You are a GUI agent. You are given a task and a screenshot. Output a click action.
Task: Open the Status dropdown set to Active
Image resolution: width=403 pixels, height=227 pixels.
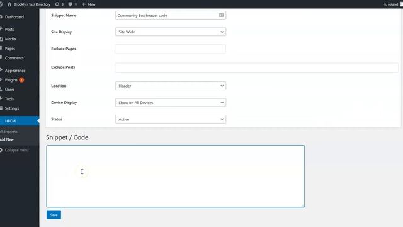[171, 119]
